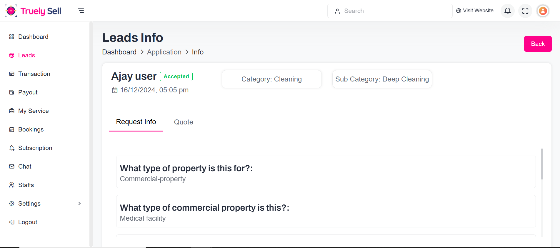Click the Visit Website link
The image size is (560, 248).
point(475,11)
